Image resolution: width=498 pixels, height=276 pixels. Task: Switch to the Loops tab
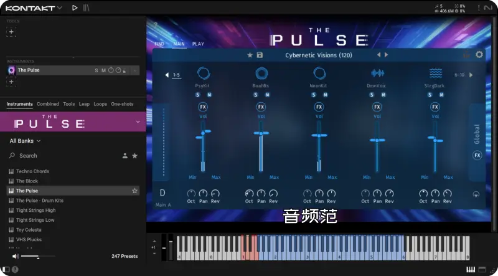(x=100, y=104)
